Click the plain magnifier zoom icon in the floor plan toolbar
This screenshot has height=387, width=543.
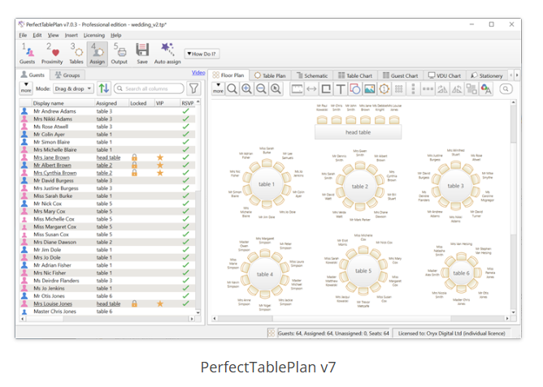click(232, 89)
